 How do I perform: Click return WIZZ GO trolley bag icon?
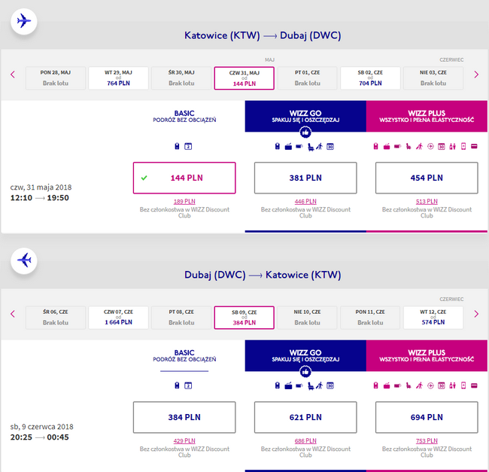pyautogui.click(x=288, y=385)
